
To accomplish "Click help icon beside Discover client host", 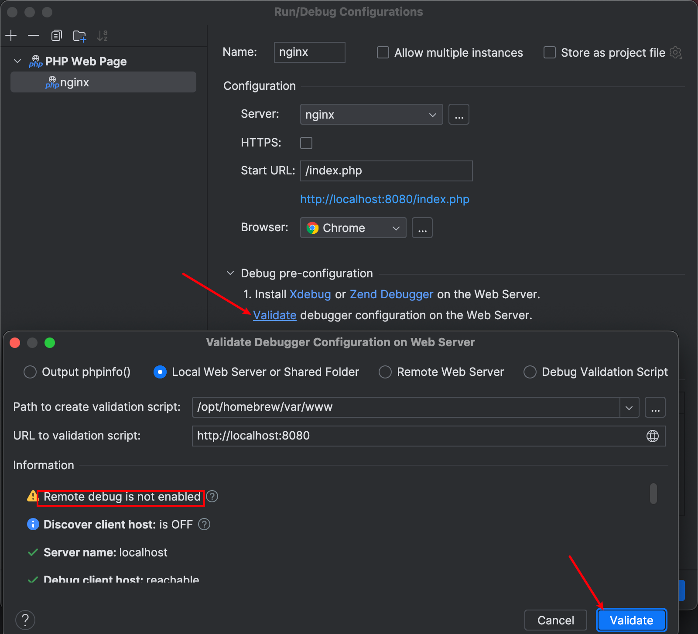I will (204, 524).
